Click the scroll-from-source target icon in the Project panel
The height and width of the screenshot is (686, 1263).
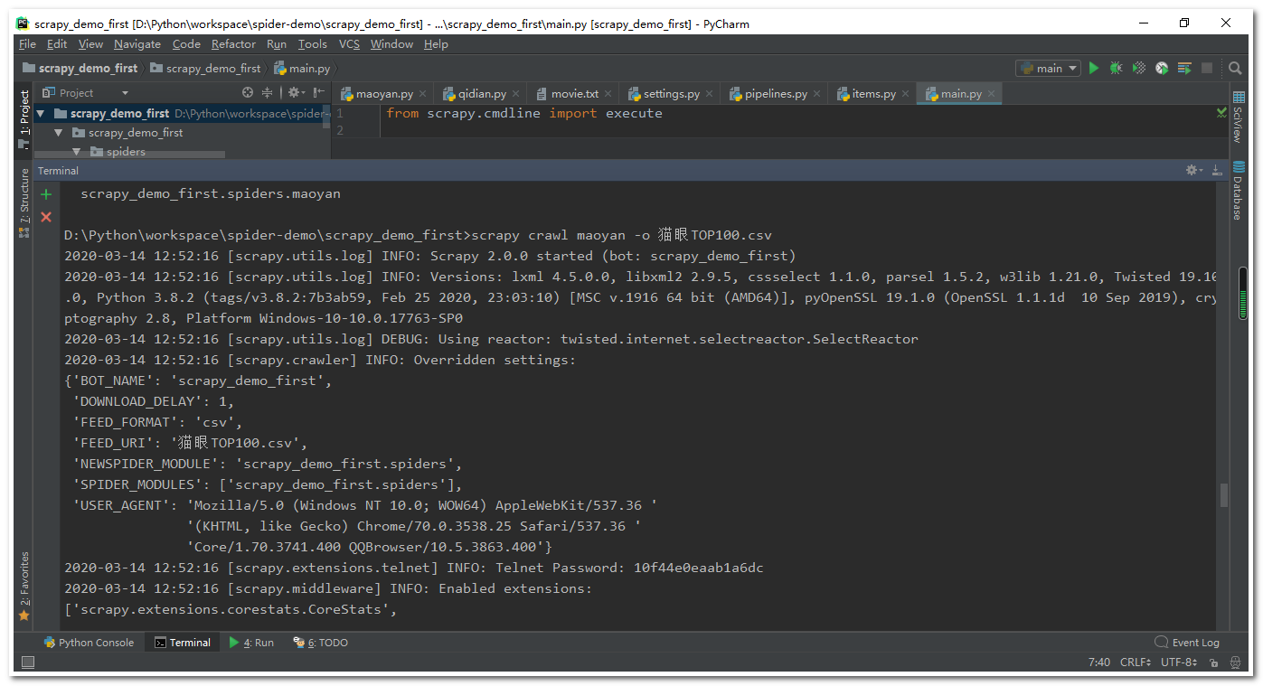[248, 92]
